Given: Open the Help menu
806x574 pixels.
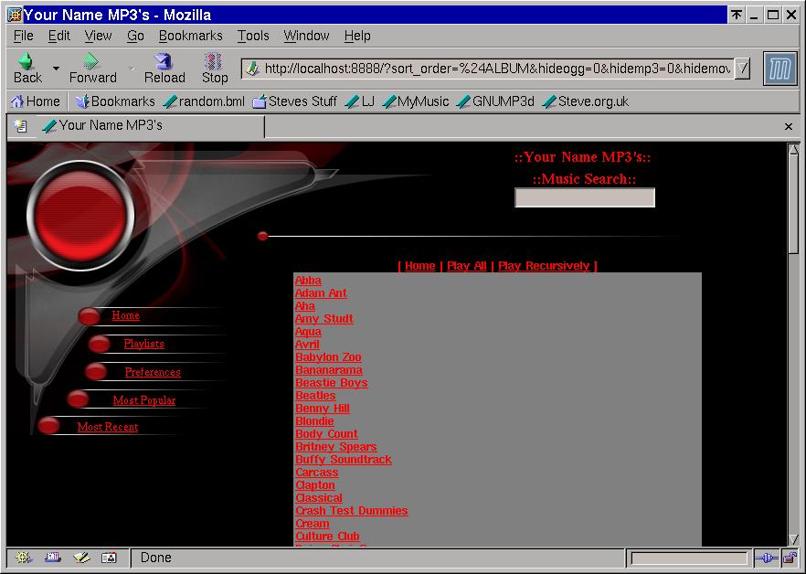Looking at the screenshot, I should [357, 36].
